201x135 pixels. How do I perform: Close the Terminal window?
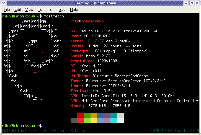point(197,3)
